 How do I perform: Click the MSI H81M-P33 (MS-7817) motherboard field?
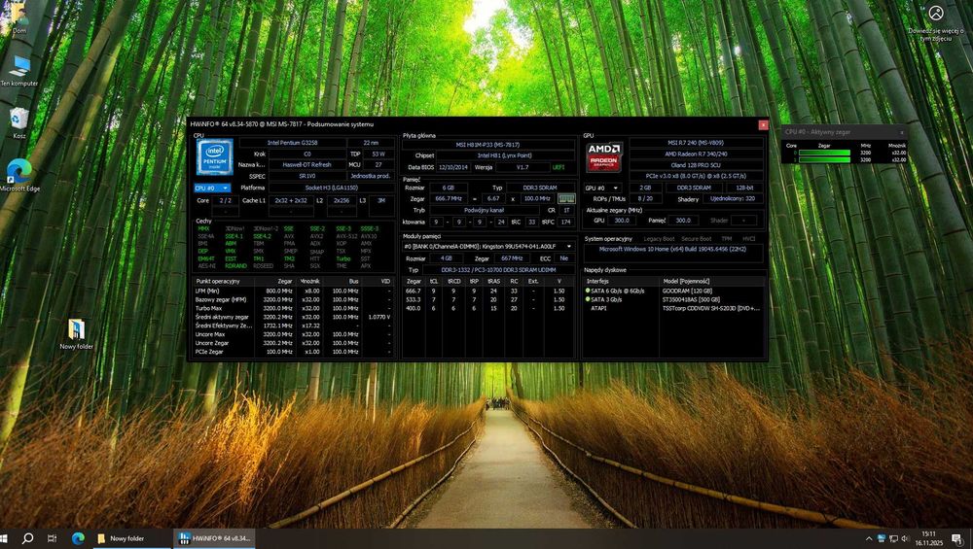click(x=488, y=145)
